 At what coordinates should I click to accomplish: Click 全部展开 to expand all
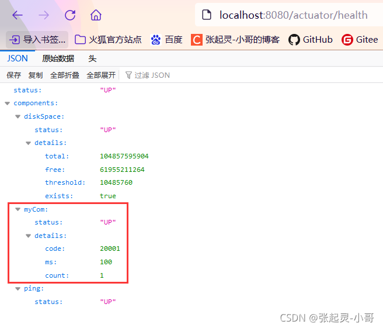tap(101, 75)
